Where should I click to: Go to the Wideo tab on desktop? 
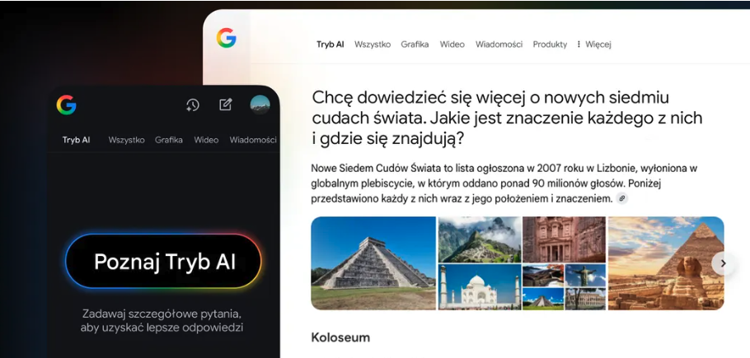[x=452, y=44]
